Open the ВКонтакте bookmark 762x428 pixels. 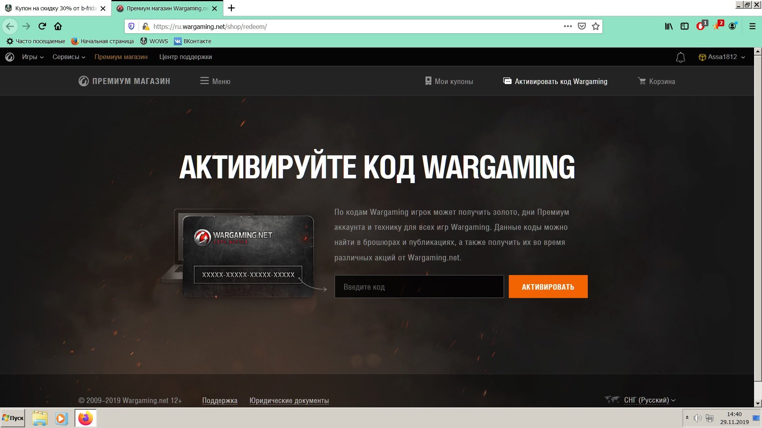192,41
